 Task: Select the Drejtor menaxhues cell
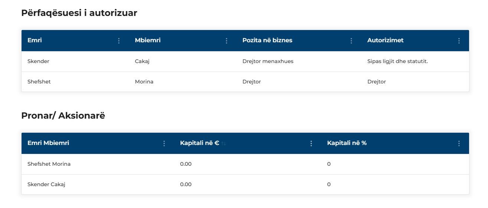(x=268, y=62)
